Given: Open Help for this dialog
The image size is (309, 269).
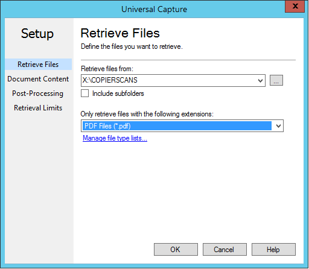Looking at the screenshot, I should pos(273,250).
